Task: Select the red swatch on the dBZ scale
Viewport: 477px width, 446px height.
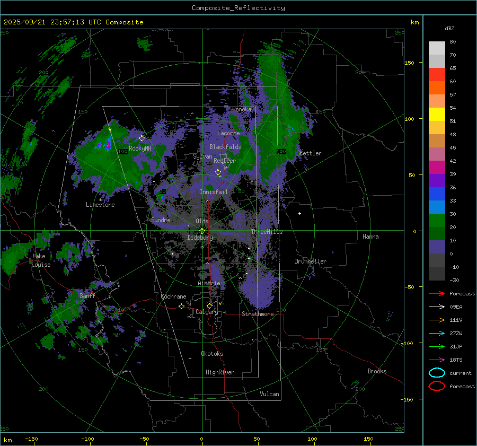Action: (x=437, y=74)
